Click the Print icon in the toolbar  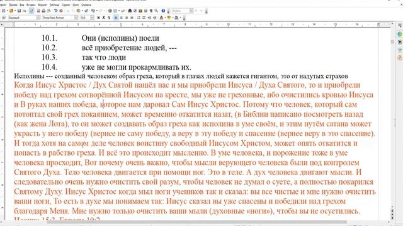(x=43, y=11)
